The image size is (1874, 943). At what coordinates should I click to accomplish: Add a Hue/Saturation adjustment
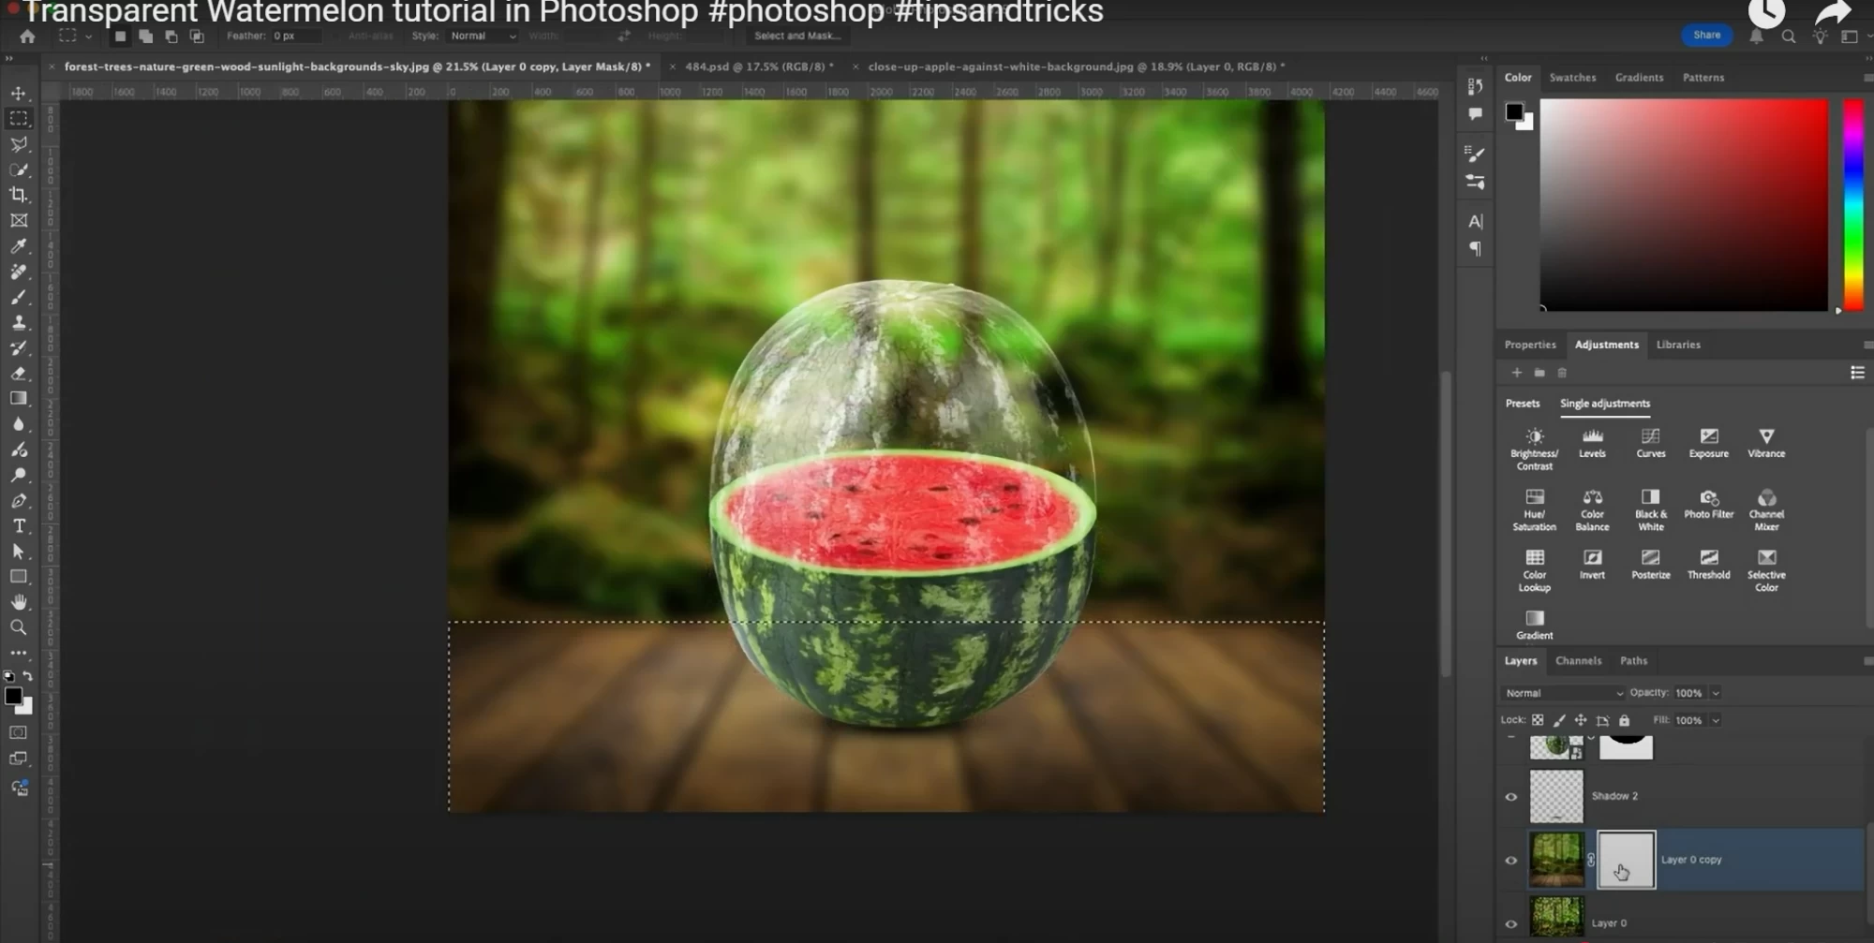[1534, 503]
